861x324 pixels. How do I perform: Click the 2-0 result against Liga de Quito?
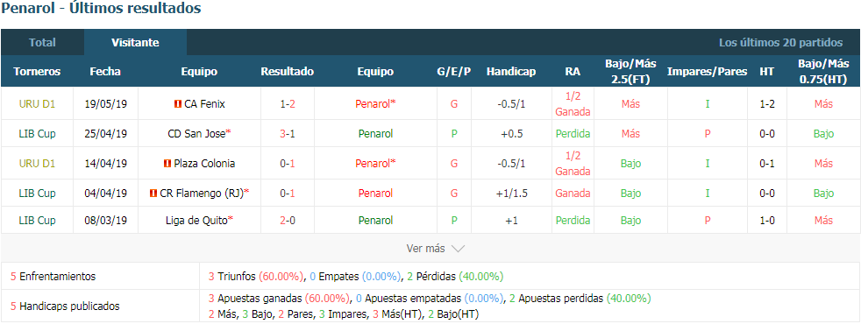[x=288, y=221]
